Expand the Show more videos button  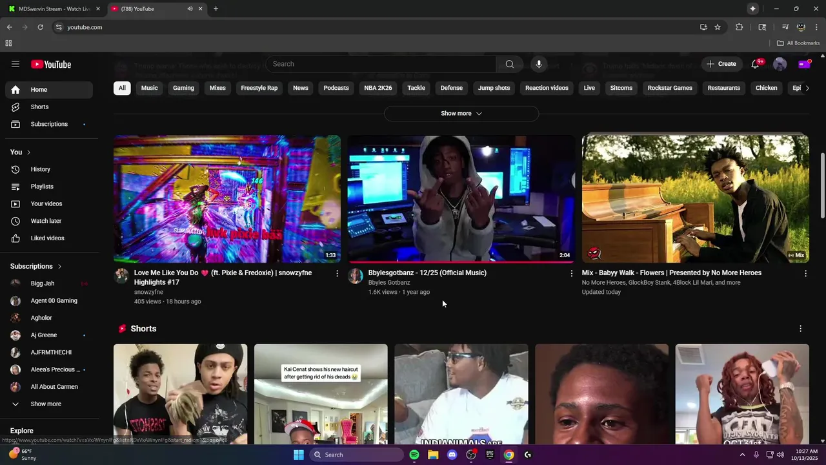click(461, 114)
